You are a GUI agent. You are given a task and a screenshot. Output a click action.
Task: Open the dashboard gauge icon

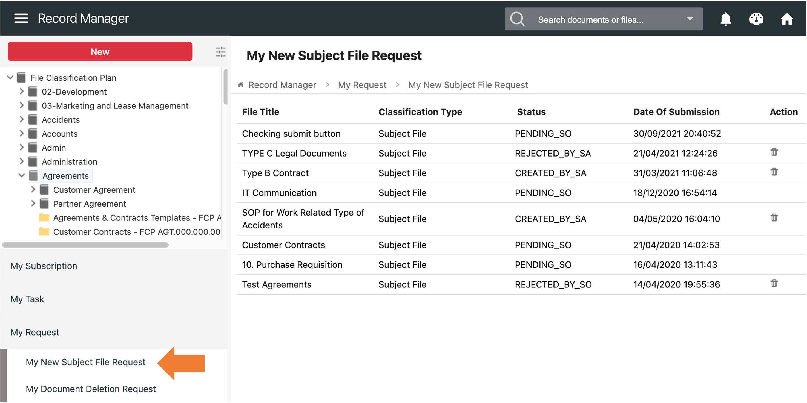[x=756, y=19]
